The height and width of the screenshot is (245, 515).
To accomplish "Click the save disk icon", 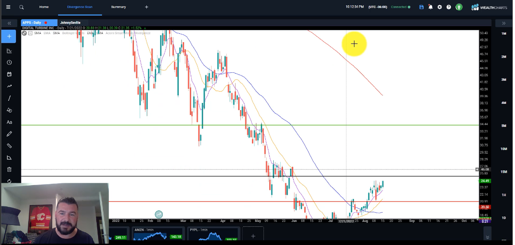I will click(x=421, y=7).
